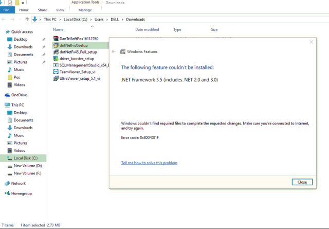The width and height of the screenshot is (329, 229).
Task: Click the Downloads folder icon in address bar
Action: click(34, 20)
